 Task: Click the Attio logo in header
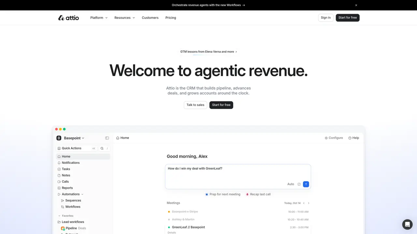pyautogui.click(x=68, y=18)
